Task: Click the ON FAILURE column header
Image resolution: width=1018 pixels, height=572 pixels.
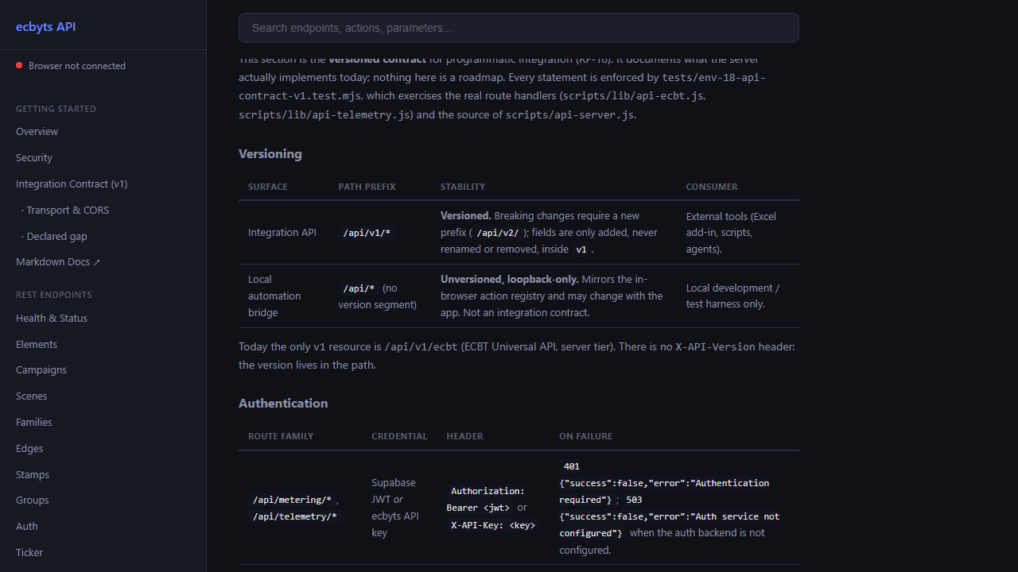Action: [586, 436]
